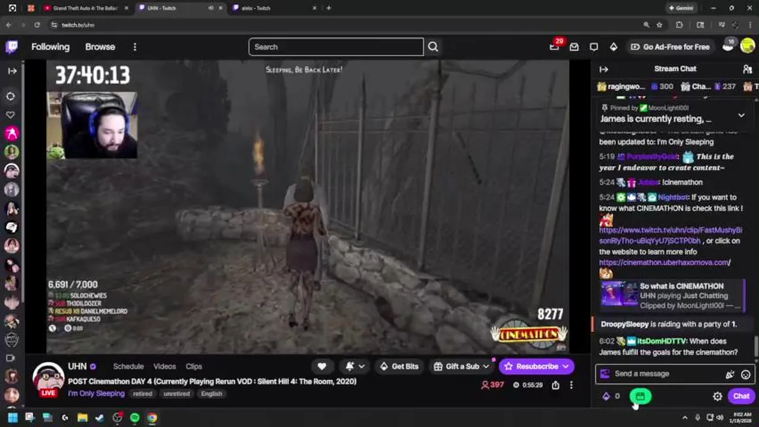
Task: Expand the pinned message by MoonLight
Action: [741, 115]
